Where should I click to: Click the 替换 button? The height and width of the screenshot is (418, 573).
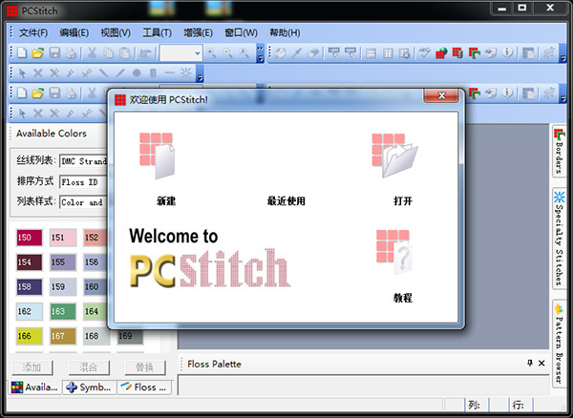pos(145,367)
